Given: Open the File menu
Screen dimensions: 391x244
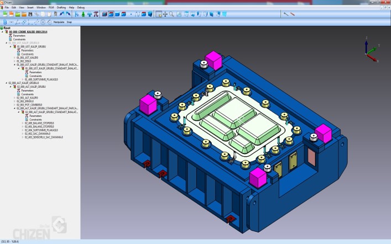Looking at the screenshot, I should coord(7,8).
